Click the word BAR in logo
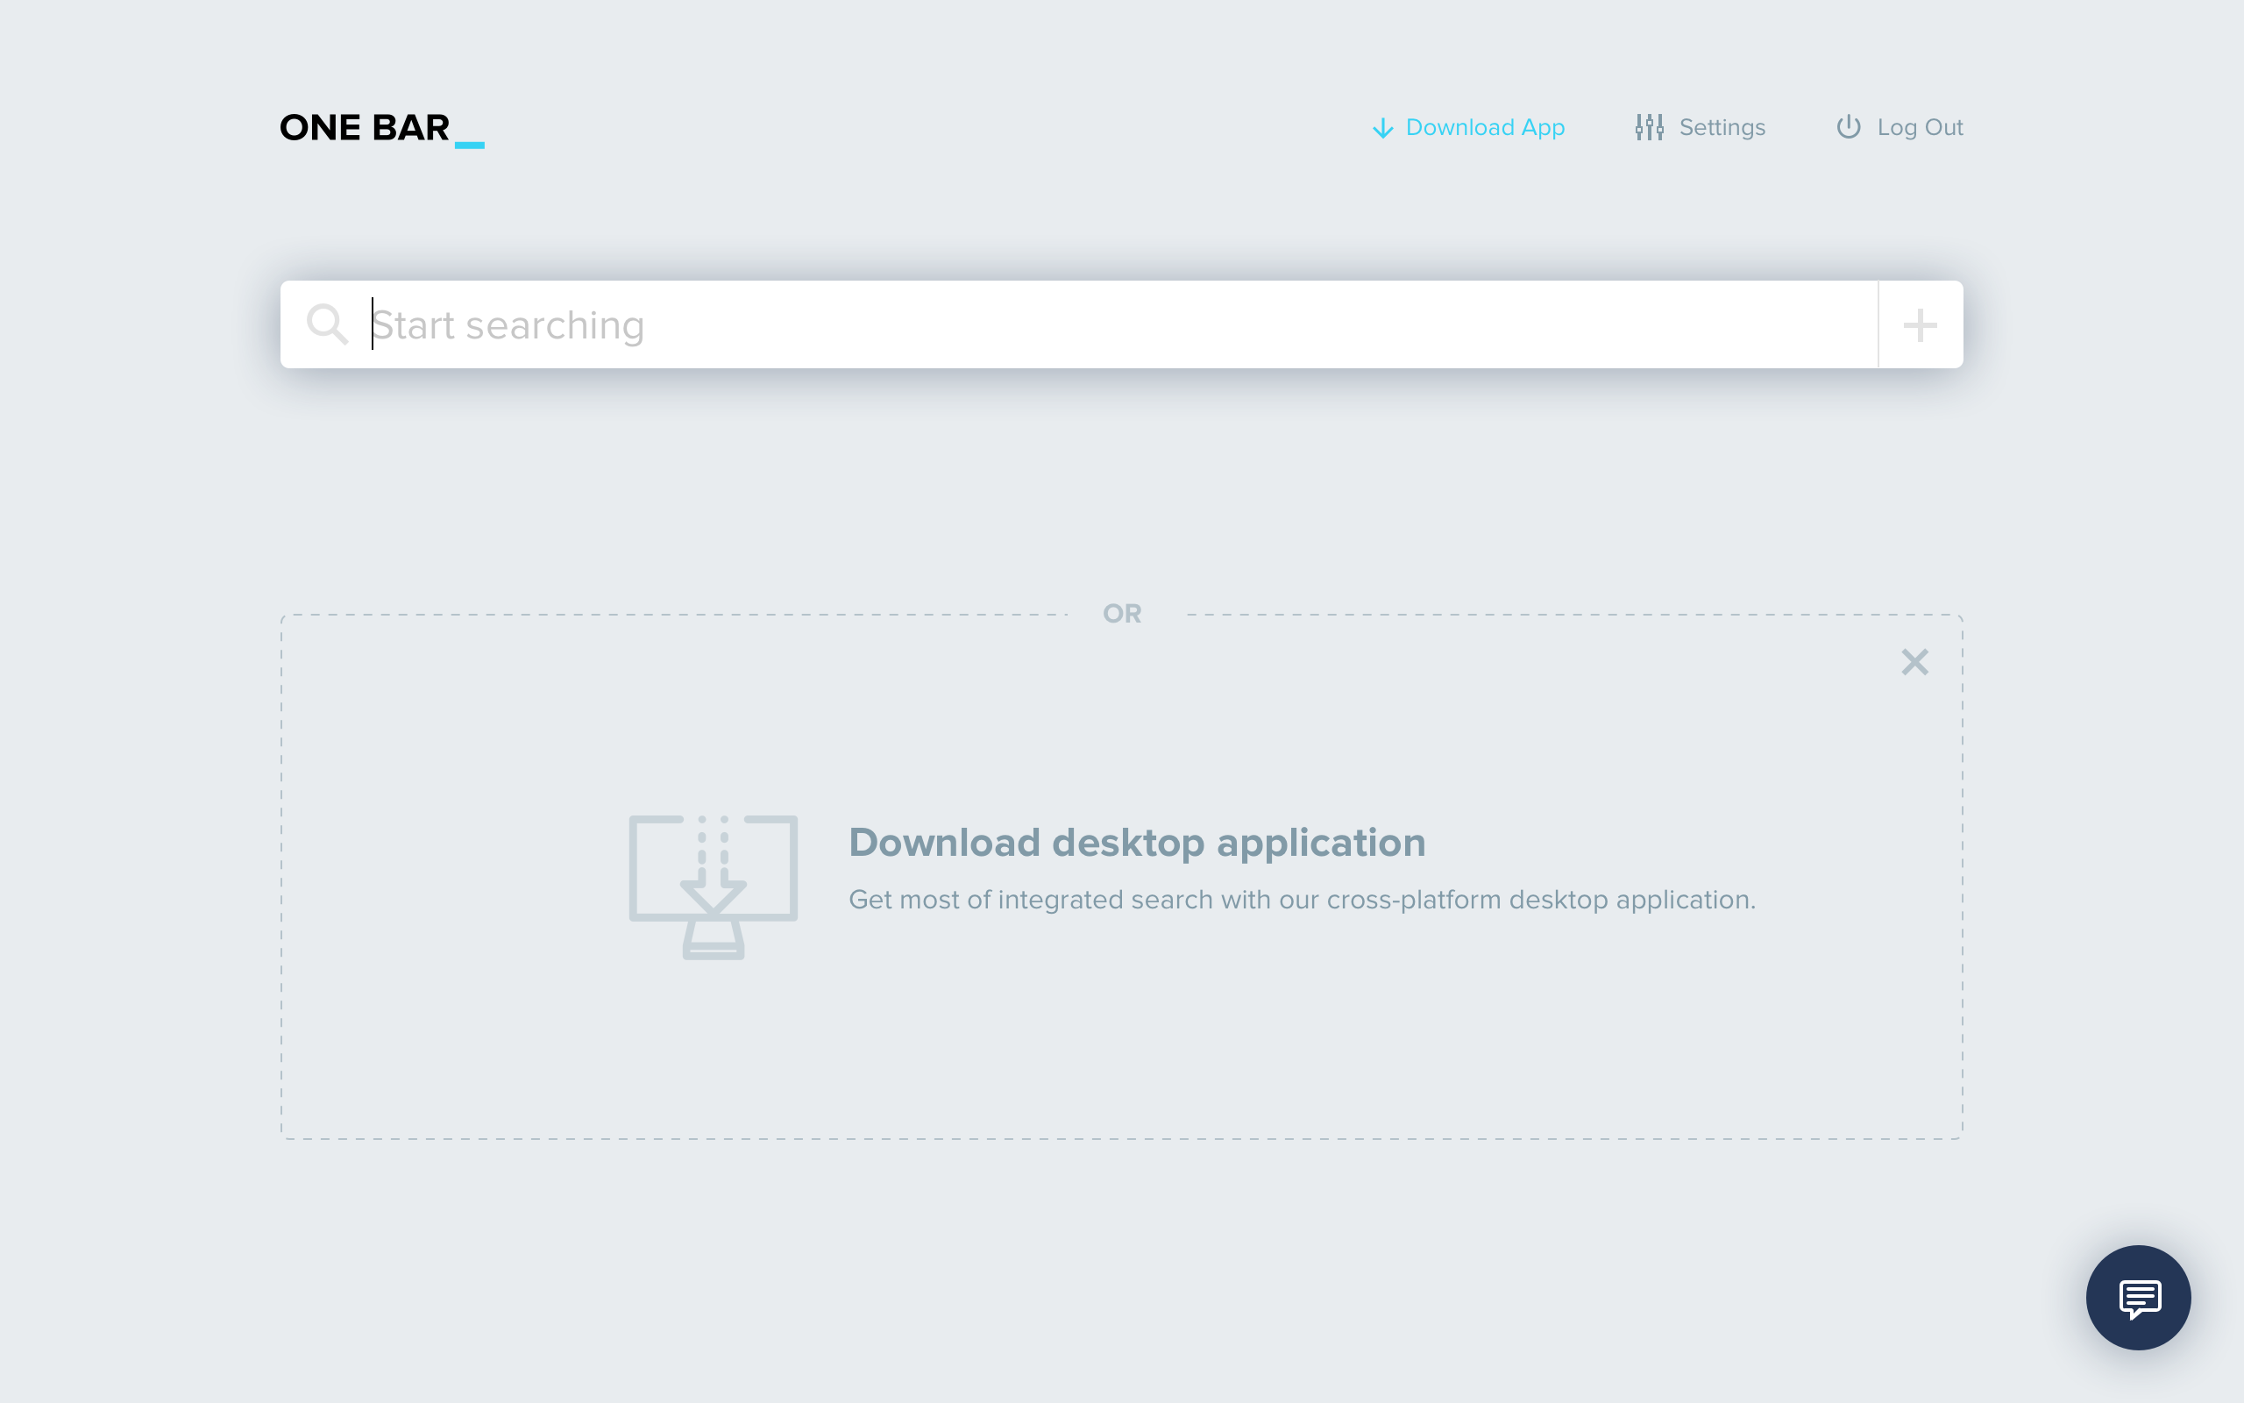The image size is (2244, 1403). click(x=410, y=128)
